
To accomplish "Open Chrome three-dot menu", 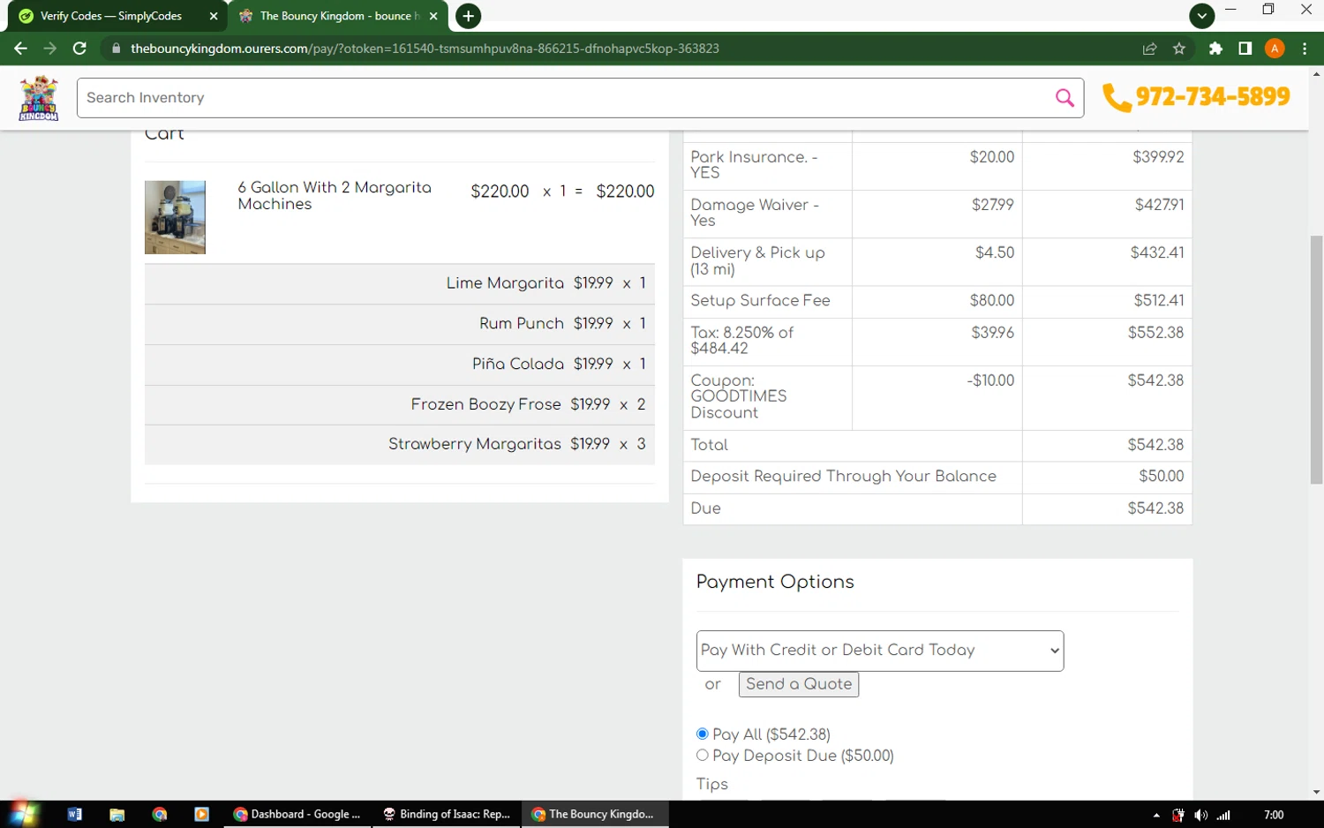I will [x=1305, y=49].
